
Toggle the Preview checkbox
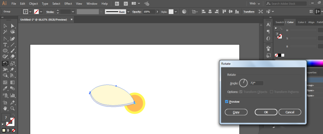click(x=227, y=102)
